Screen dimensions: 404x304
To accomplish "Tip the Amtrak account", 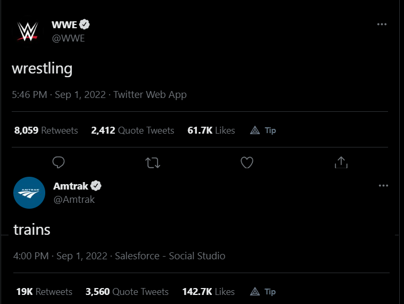I will pos(263,292).
